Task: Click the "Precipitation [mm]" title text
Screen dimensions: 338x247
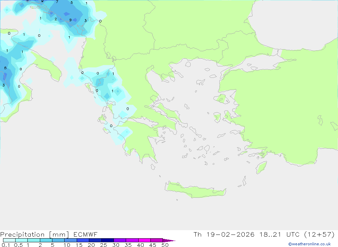Action: 34,235
